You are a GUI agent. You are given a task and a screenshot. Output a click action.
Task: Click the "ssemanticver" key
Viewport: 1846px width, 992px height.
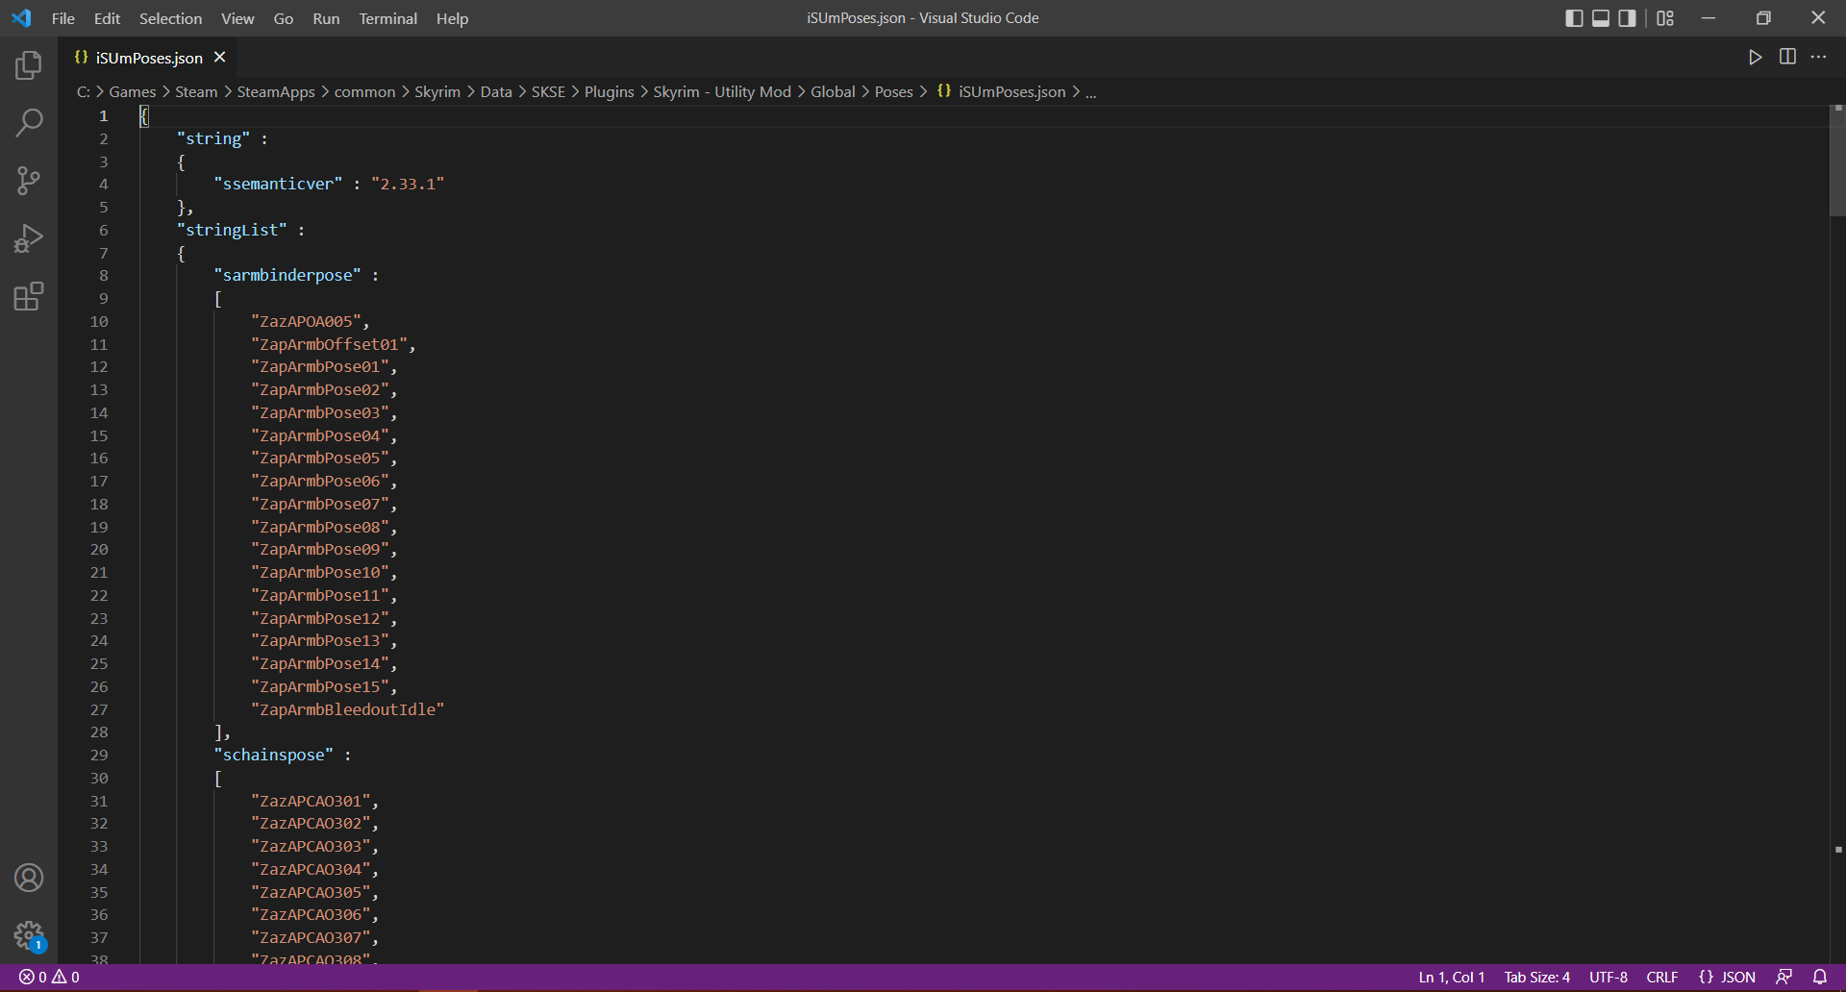[x=278, y=185]
